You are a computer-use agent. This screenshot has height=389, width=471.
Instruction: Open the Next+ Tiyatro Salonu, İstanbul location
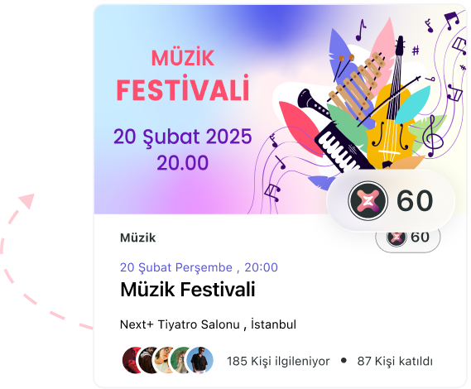208,324
